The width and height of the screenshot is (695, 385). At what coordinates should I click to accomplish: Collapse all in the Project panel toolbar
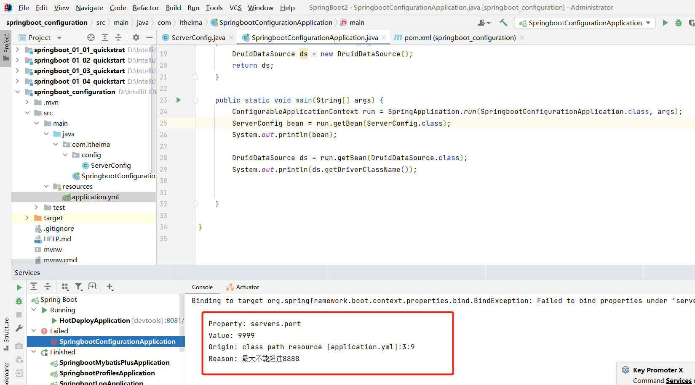(x=118, y=37)
